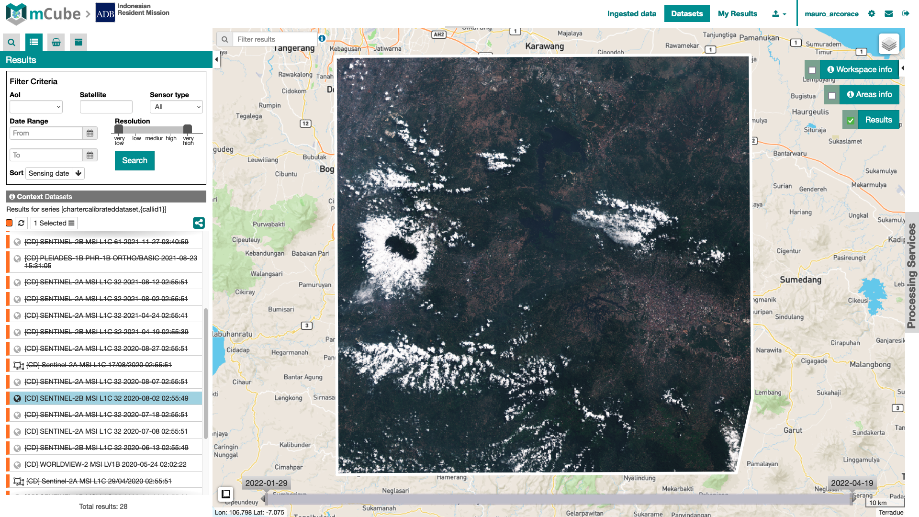This screenshot has height=517, width=919.
Task: Select dataset SENTINEL-2A MSI L1C 2021-08-12
Action: coord(106,281)
